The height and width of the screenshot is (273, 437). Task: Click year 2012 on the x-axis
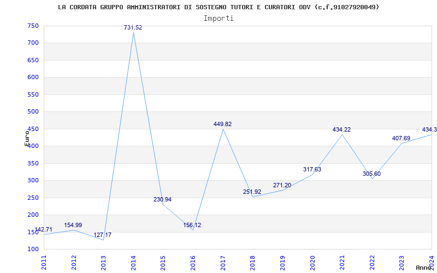[74, 263]
